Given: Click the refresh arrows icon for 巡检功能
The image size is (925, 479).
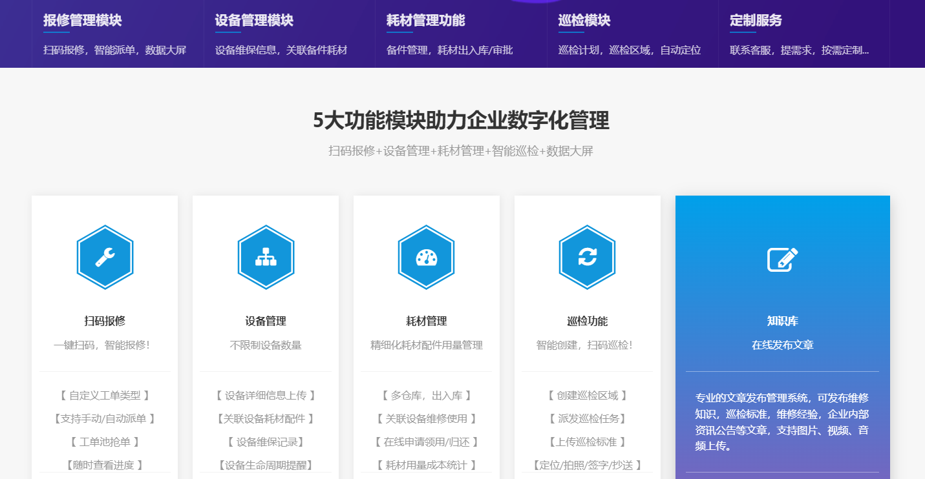Looking at the screenshot, I should tap(587, 258).
